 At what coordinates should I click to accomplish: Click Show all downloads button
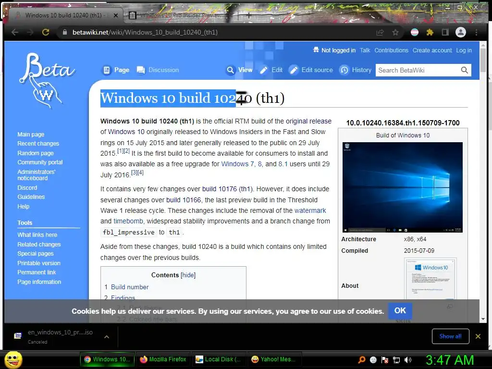[x=450, y=336]
